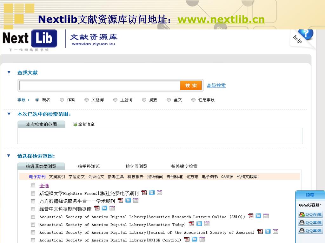
Task: Click calendar icon for NOISE Control row
Action: click(x=202, y=239)
